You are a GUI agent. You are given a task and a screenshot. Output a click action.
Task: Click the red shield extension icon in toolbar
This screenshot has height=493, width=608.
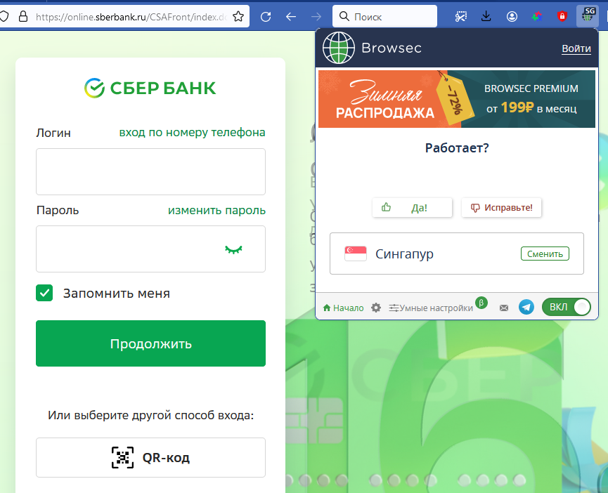(x=562, y=16)
